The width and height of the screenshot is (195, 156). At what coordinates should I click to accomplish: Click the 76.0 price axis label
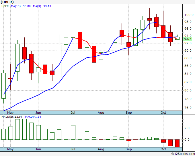[x=188, y=108]
